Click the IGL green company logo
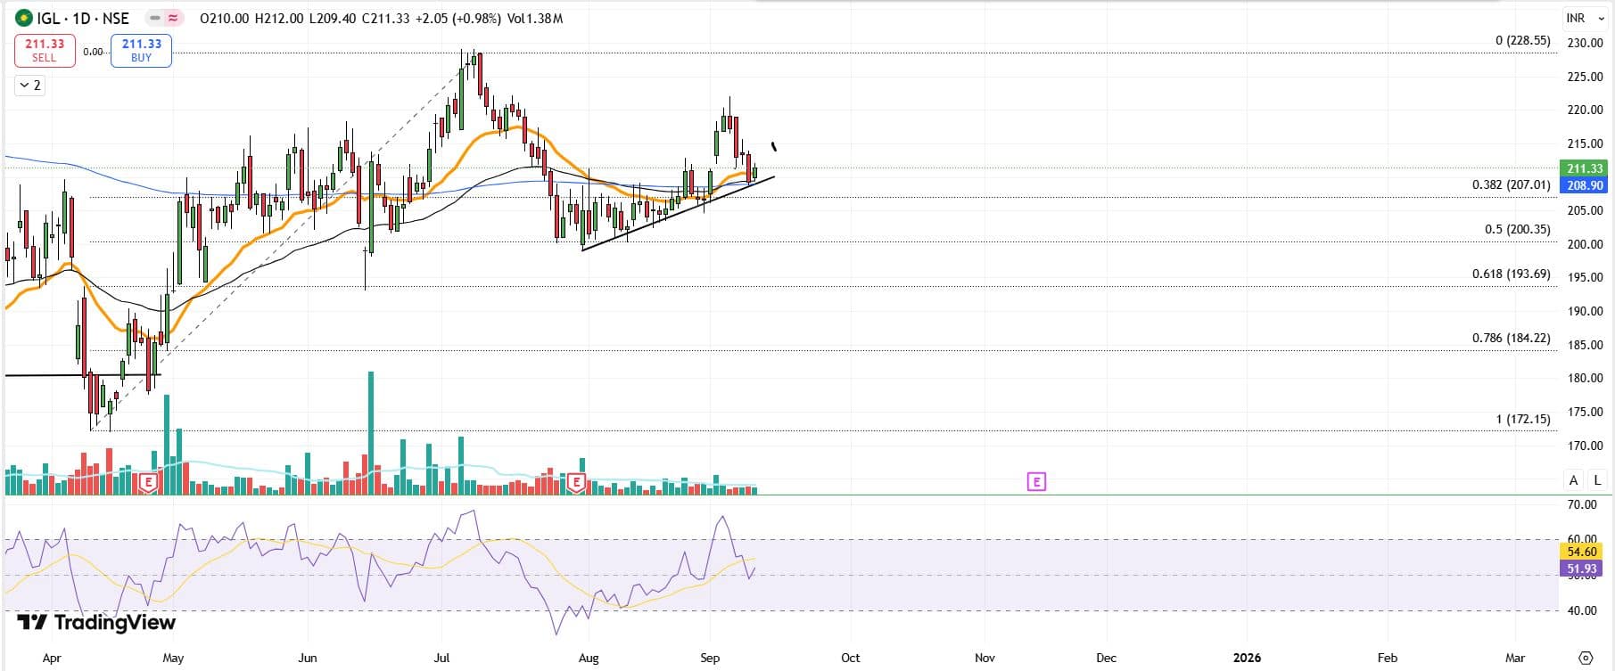The height and width of the screenshot is (671, 1615). click(x=24, y=18)
